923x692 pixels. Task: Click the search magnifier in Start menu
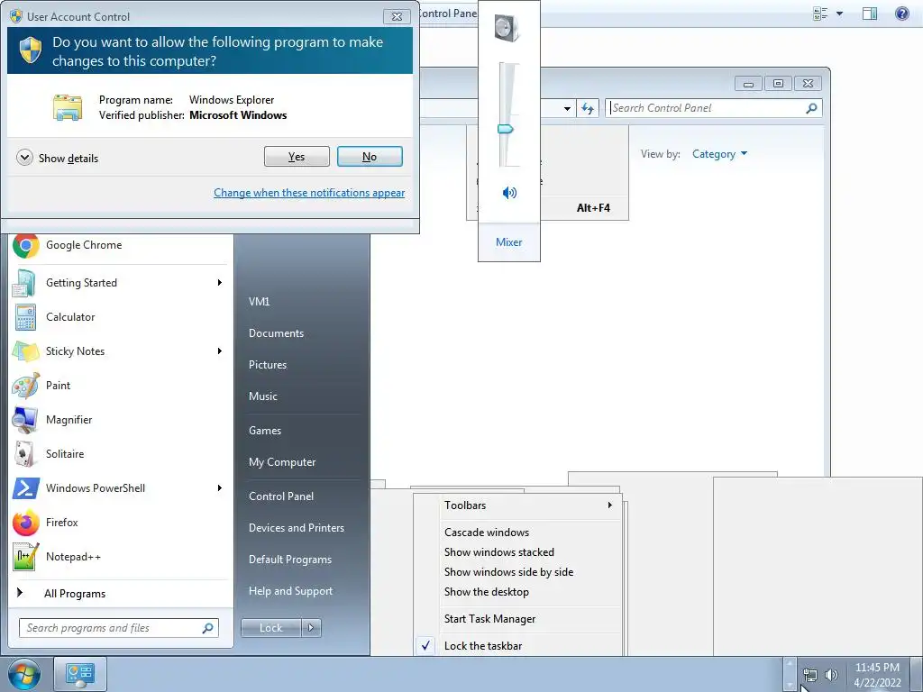[x=207, y=628]
